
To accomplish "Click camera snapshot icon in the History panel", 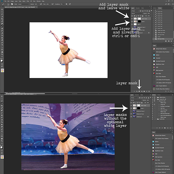I will tap(169, 41).
